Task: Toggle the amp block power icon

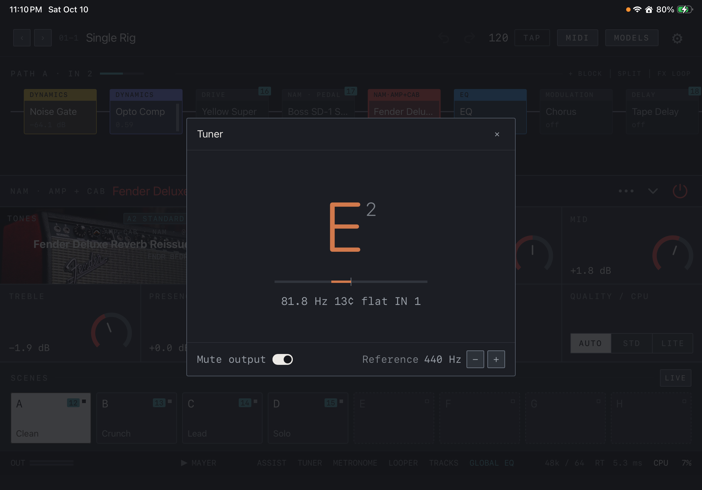Action: point(680,191)
